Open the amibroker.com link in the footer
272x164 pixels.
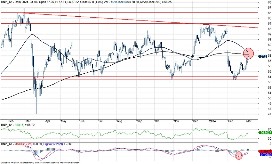coord(69,163)
